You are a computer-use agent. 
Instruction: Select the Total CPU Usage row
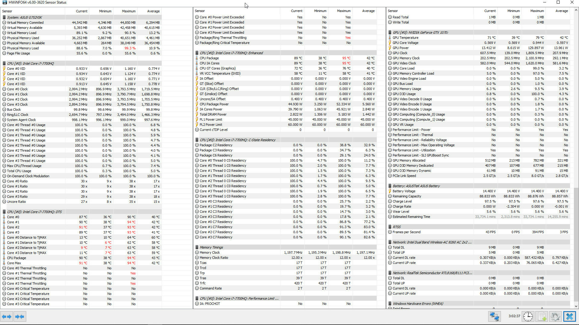(x=19, y=171)
